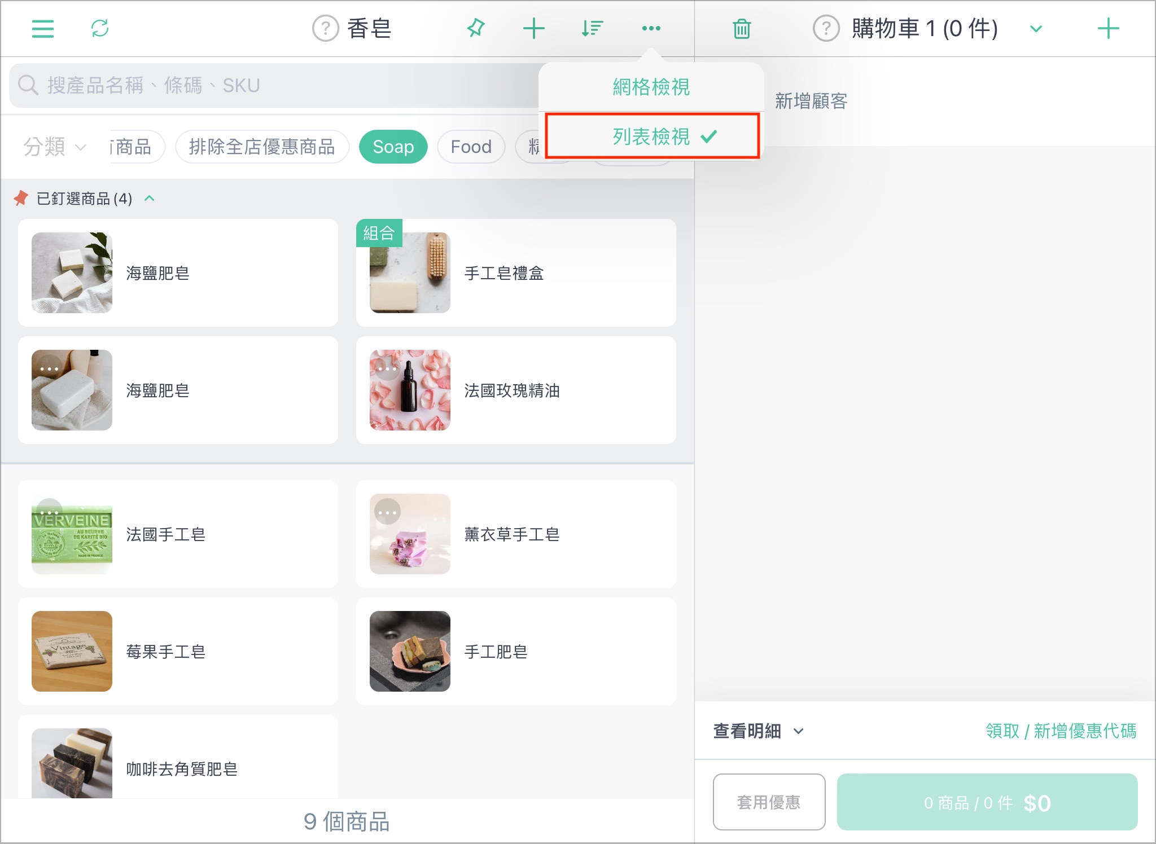1156x844 pixels.
Task: Choose 列表檢視 from the view menu
Action: click(652, 136)
